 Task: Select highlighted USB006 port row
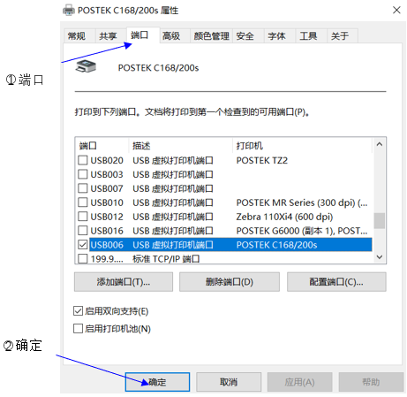pos(230,245)
